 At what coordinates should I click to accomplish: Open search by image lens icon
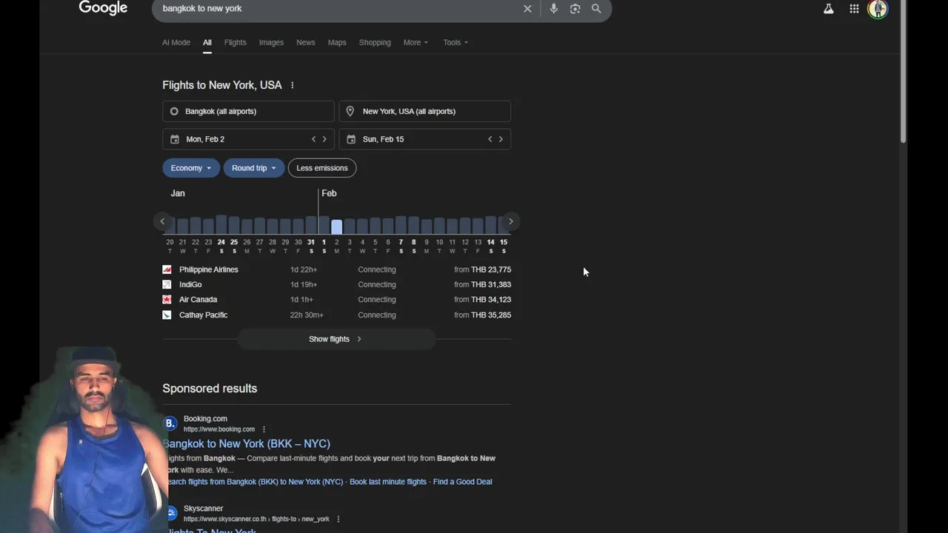pyautogui.click(x=575, y=9)
